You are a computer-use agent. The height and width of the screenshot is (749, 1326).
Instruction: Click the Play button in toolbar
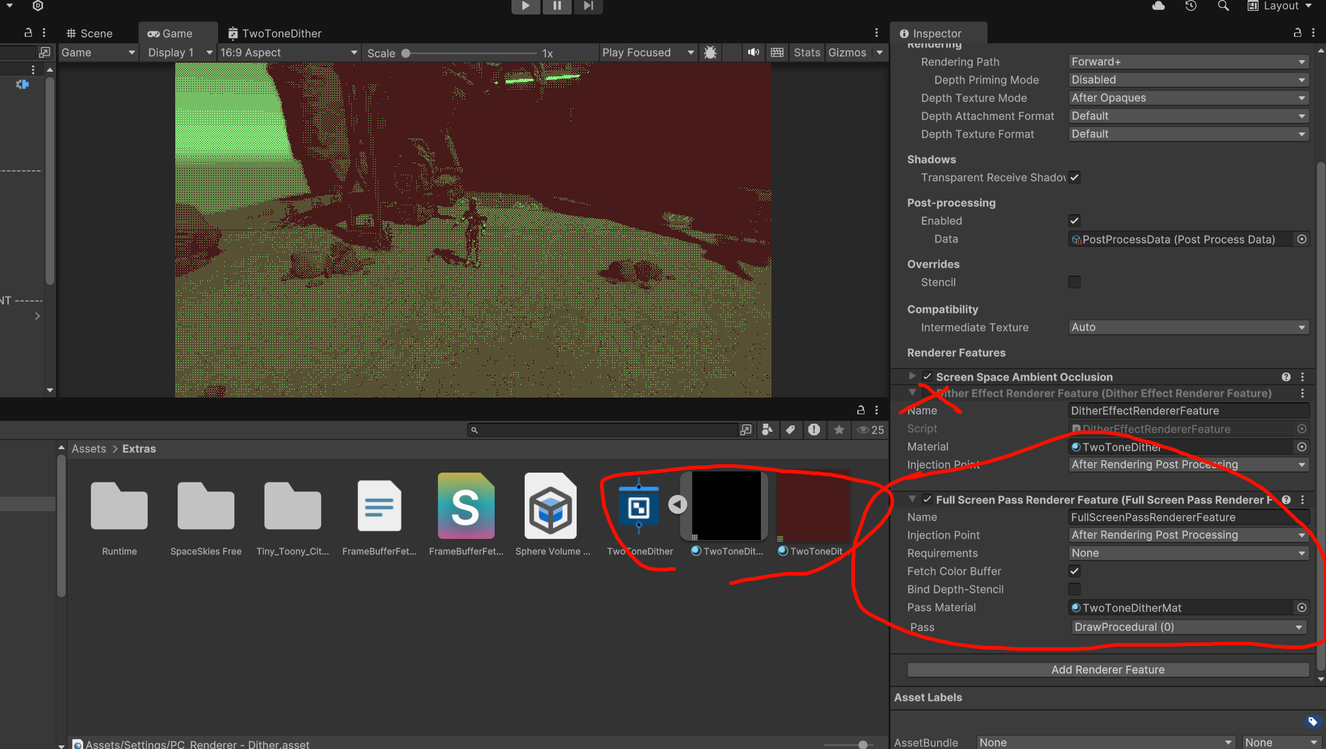click(x=525, y=6)
